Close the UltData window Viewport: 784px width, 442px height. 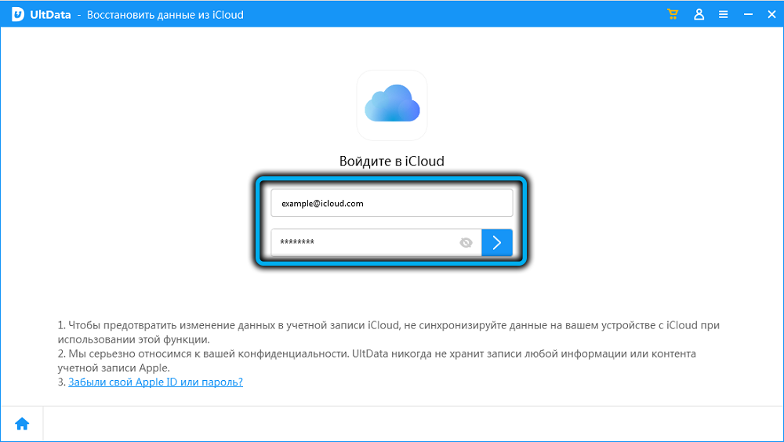770,15
